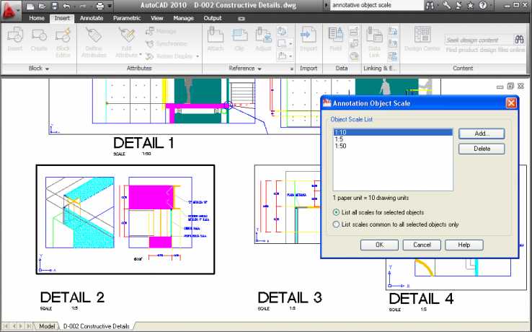The height and width of the screenshot is (332, 532).
Task: Click the InfoCenter search box with annotative object scale
Action: (x=376, y=6)
